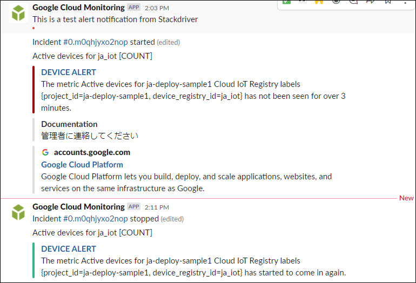React with the eyes emoji
The image size is (416, 283).
(x=304, y=2)
